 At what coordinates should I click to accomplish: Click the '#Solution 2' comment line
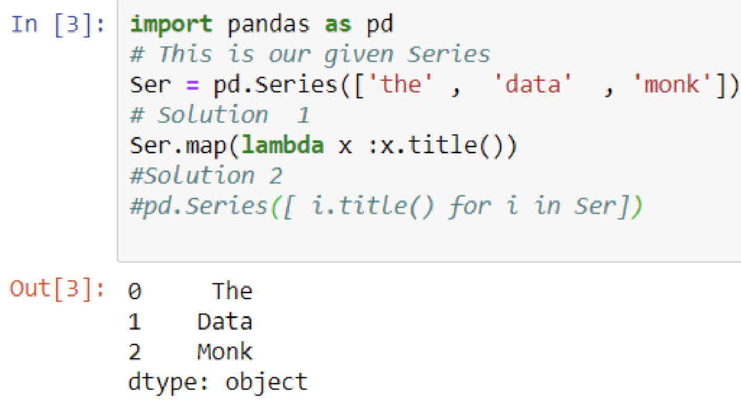[x=206, y=175]
